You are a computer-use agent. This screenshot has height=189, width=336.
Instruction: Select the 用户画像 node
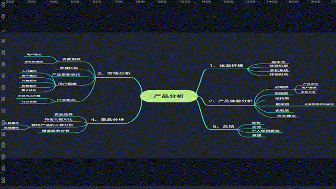pyautogui.click(x=67, y=84)
